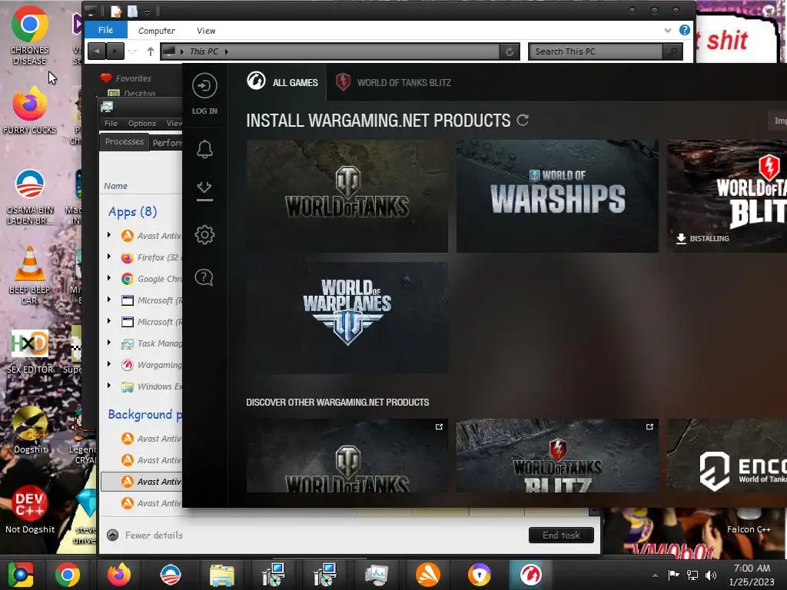Open the BEEP BEEP CAR VLC shortcut
Image resolution: width=787 pixels, height=590 pixels.
click(x=30, y=276)
